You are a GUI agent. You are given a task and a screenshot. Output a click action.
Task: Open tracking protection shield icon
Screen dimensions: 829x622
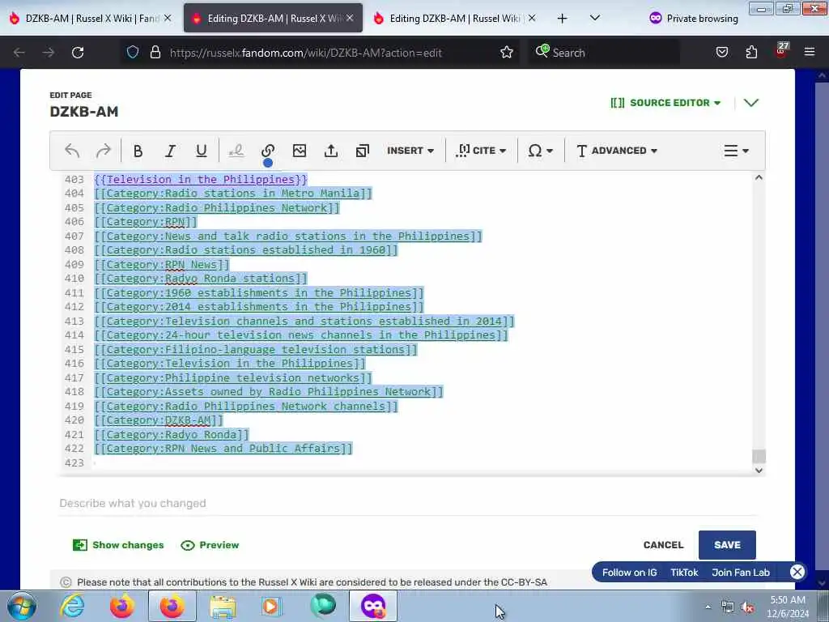133,53
